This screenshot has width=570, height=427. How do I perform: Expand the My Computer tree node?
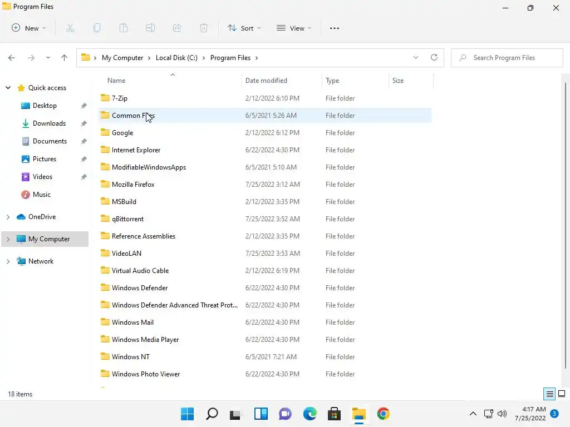coord(8,239)
